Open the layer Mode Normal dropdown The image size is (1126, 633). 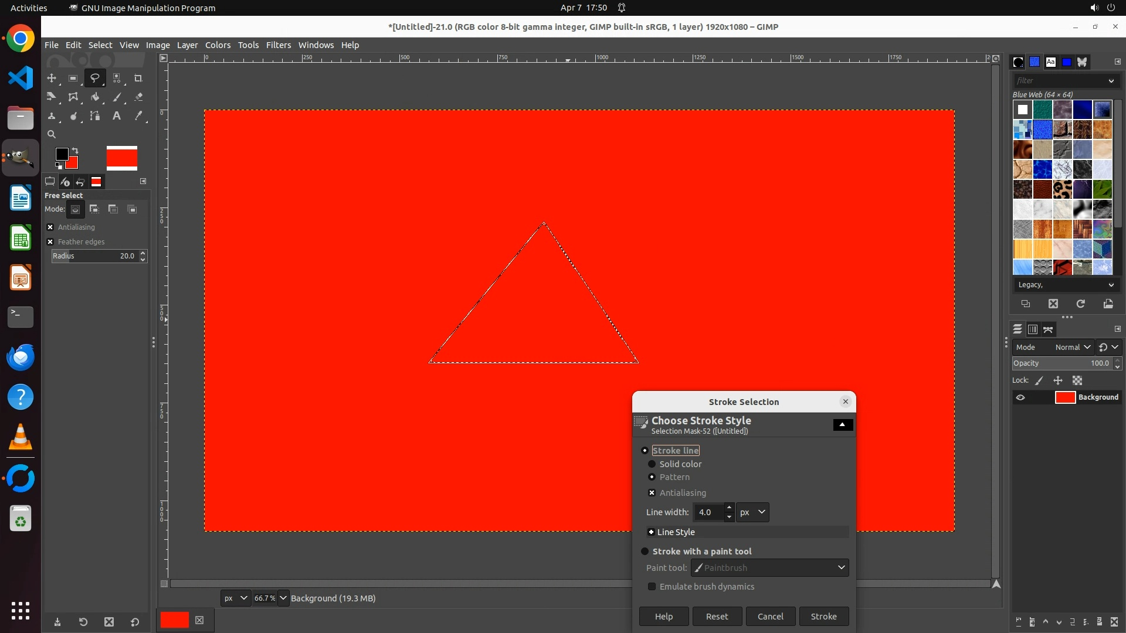point(1072,347)
